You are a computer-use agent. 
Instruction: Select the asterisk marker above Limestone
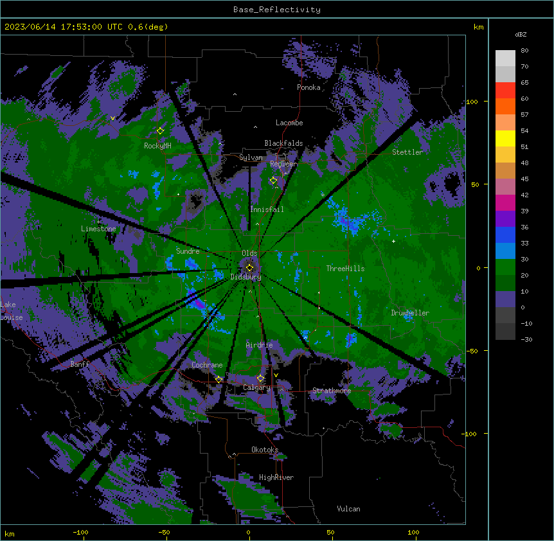(x=99, y=222)
